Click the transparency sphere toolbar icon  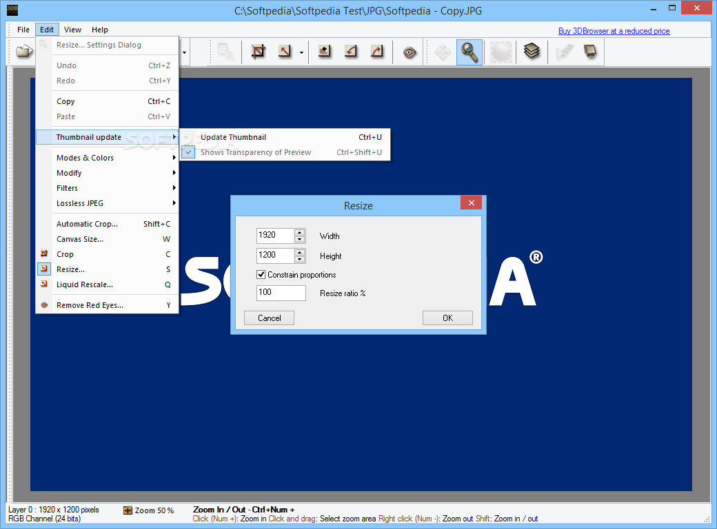[501, 52]
